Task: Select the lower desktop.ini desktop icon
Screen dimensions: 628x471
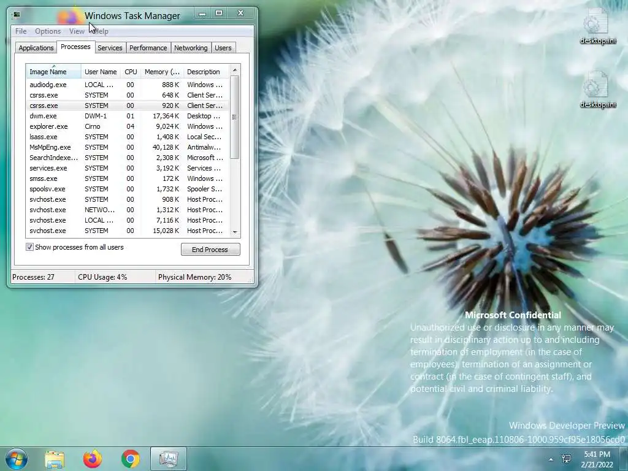Action: pos(597,90)
